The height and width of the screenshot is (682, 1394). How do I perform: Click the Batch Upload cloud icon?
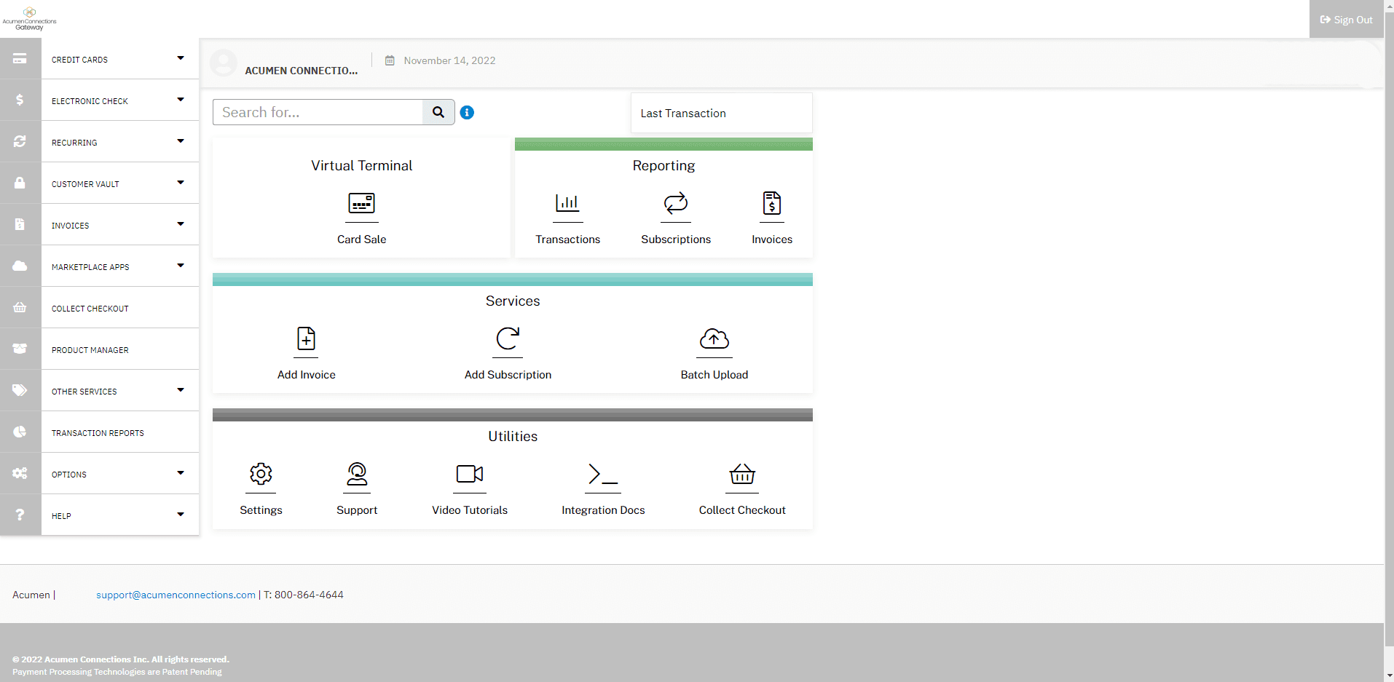pyautogui.click(x=714, y=338)
